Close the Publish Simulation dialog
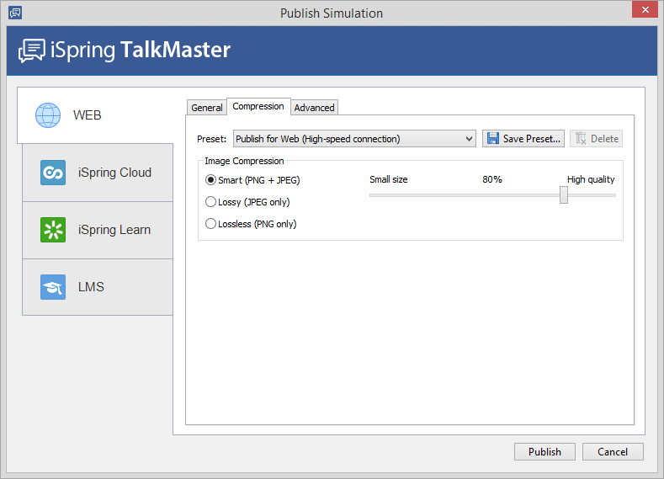This screenshot has width=664, height=479. 644,12
